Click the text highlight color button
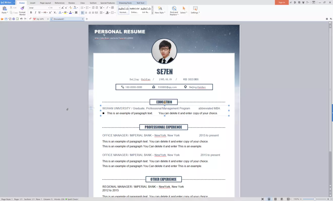This screenshot has width=333, height=201. pyautogui.click(x=65, y=13)
